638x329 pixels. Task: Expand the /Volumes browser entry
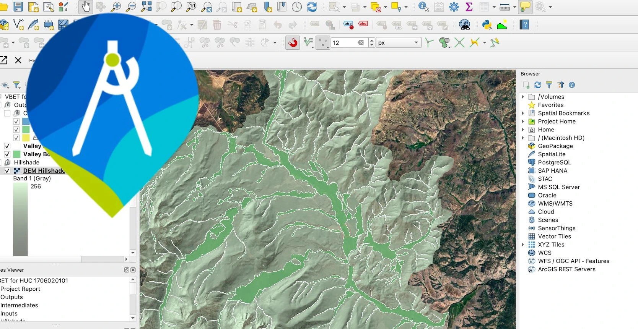point(523,97)
